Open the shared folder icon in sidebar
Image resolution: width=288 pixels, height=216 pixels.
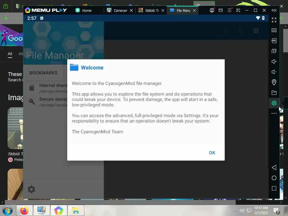coord(274,93)
